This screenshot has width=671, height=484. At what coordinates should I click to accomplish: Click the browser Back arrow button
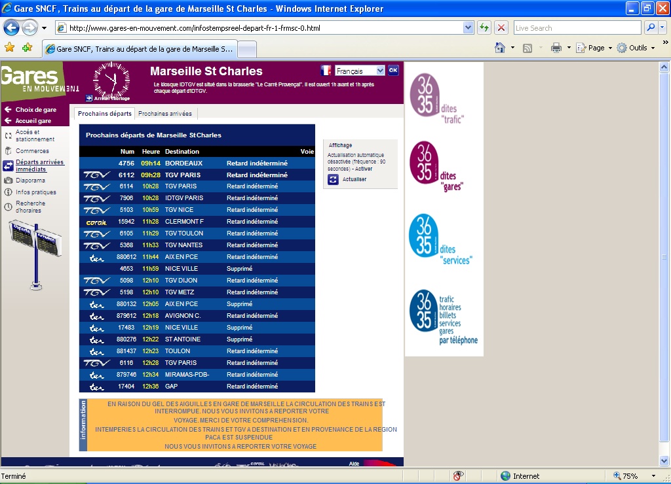[x=12, y=28]
